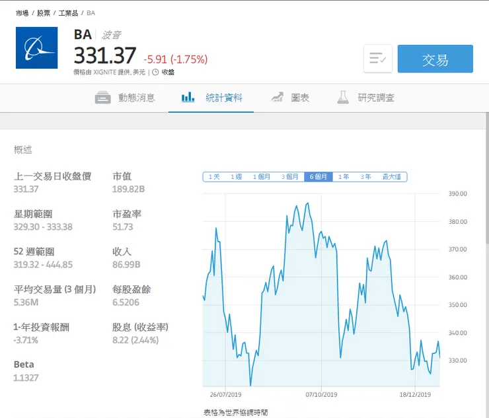
Task: Click the 收入 value 86.99B
Action: click(126, 265)
